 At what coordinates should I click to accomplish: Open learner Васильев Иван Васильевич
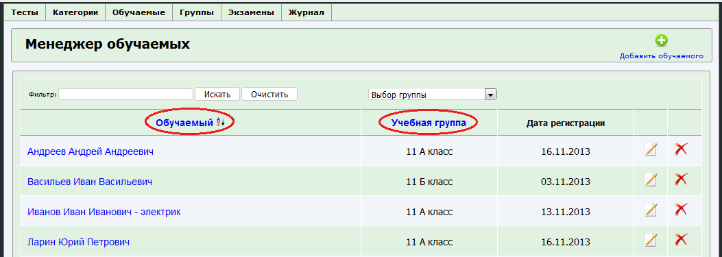click(90, 182)
